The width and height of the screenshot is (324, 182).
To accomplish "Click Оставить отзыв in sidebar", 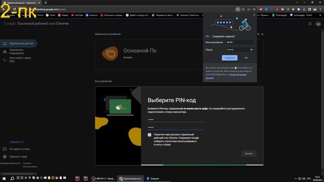I will tap(16, 149).
